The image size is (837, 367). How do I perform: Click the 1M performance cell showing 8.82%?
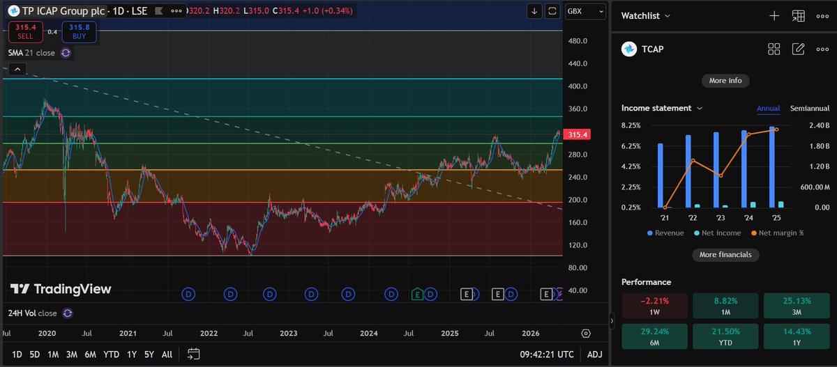pyautogui.click(x=725, y=306)
